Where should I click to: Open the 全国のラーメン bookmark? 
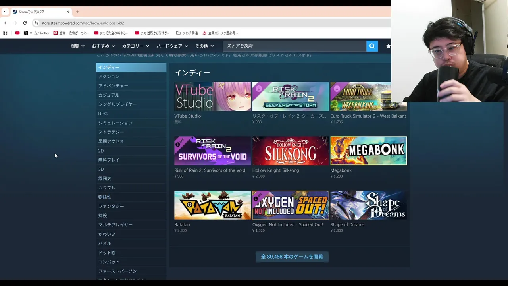pyautogui.click(x=220, y=33)
